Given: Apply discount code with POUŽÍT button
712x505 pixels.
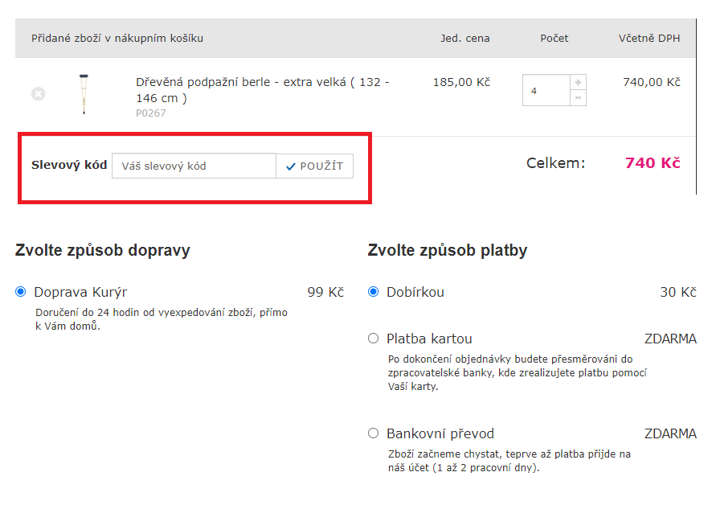Looking at the screenshot, I should point(314,166).
